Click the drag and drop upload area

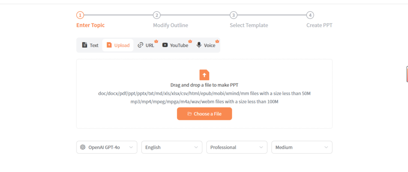(x=204, y=93)
